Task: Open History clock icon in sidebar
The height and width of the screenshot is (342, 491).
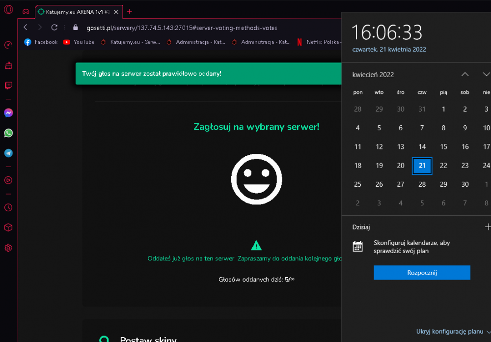Action: click(x=8, y=207)
